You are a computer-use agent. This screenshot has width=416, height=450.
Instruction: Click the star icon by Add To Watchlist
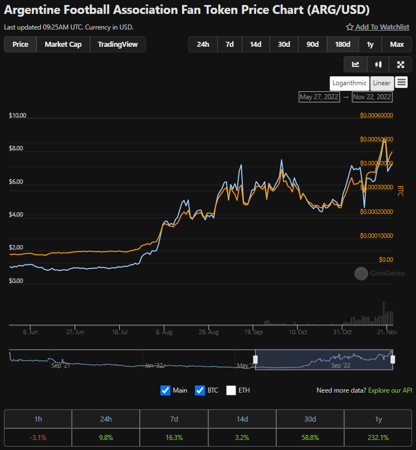point(349,27)
